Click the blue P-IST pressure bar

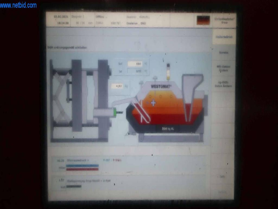pos(82,165)
